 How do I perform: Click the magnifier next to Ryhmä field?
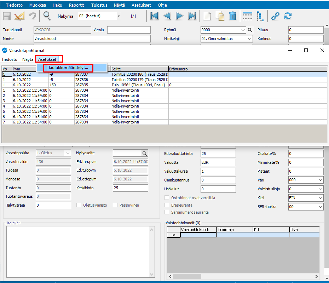point(250,30)
